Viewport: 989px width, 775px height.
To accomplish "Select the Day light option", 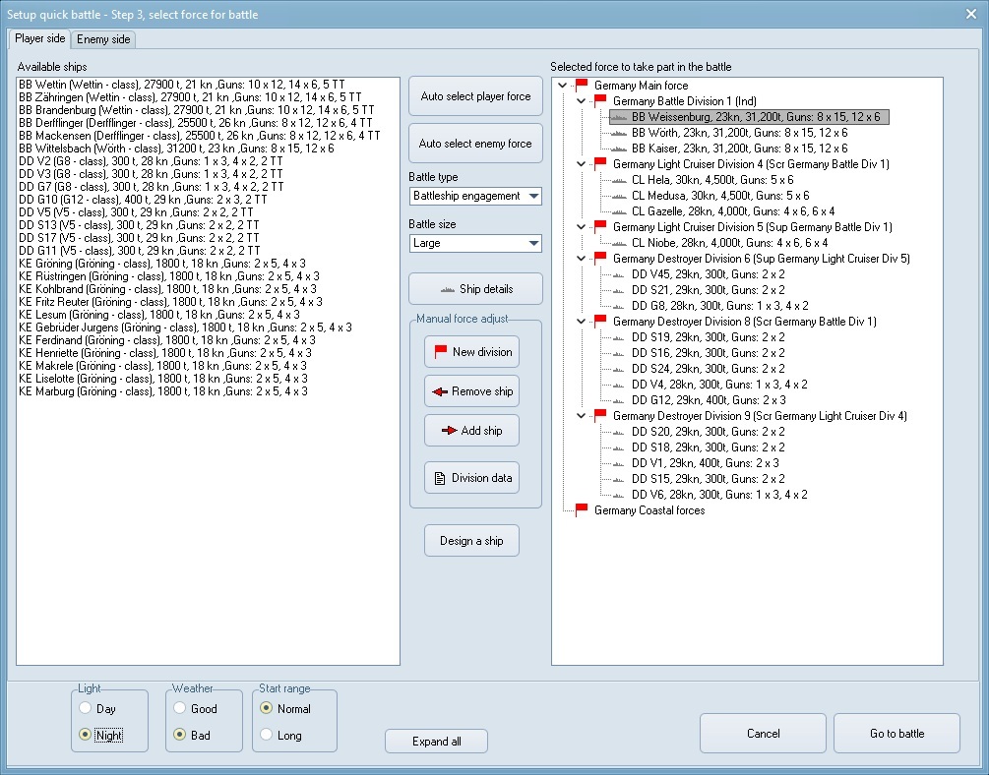I will pos(86,708).
